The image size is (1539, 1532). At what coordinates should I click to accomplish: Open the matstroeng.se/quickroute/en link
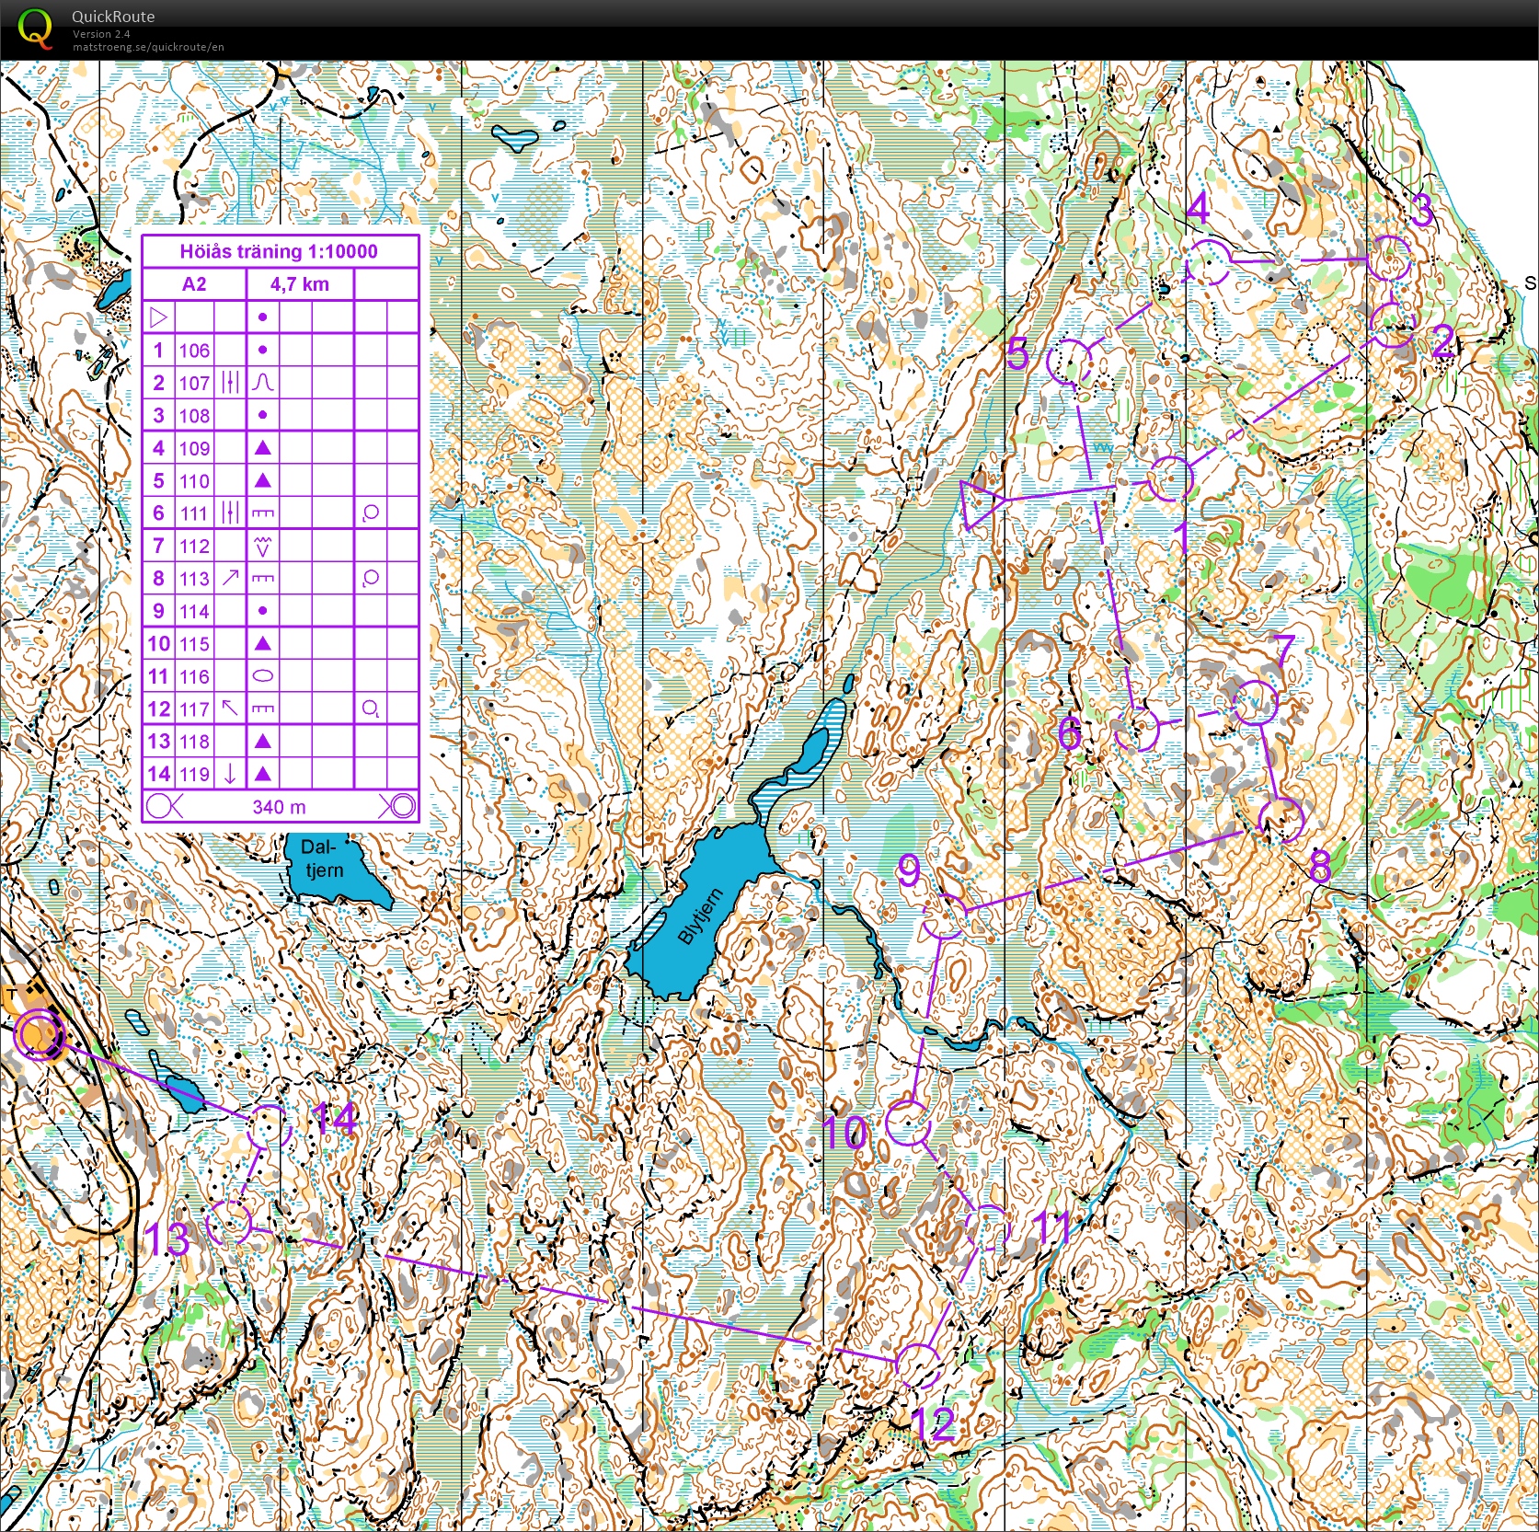(x=148, y=47)
